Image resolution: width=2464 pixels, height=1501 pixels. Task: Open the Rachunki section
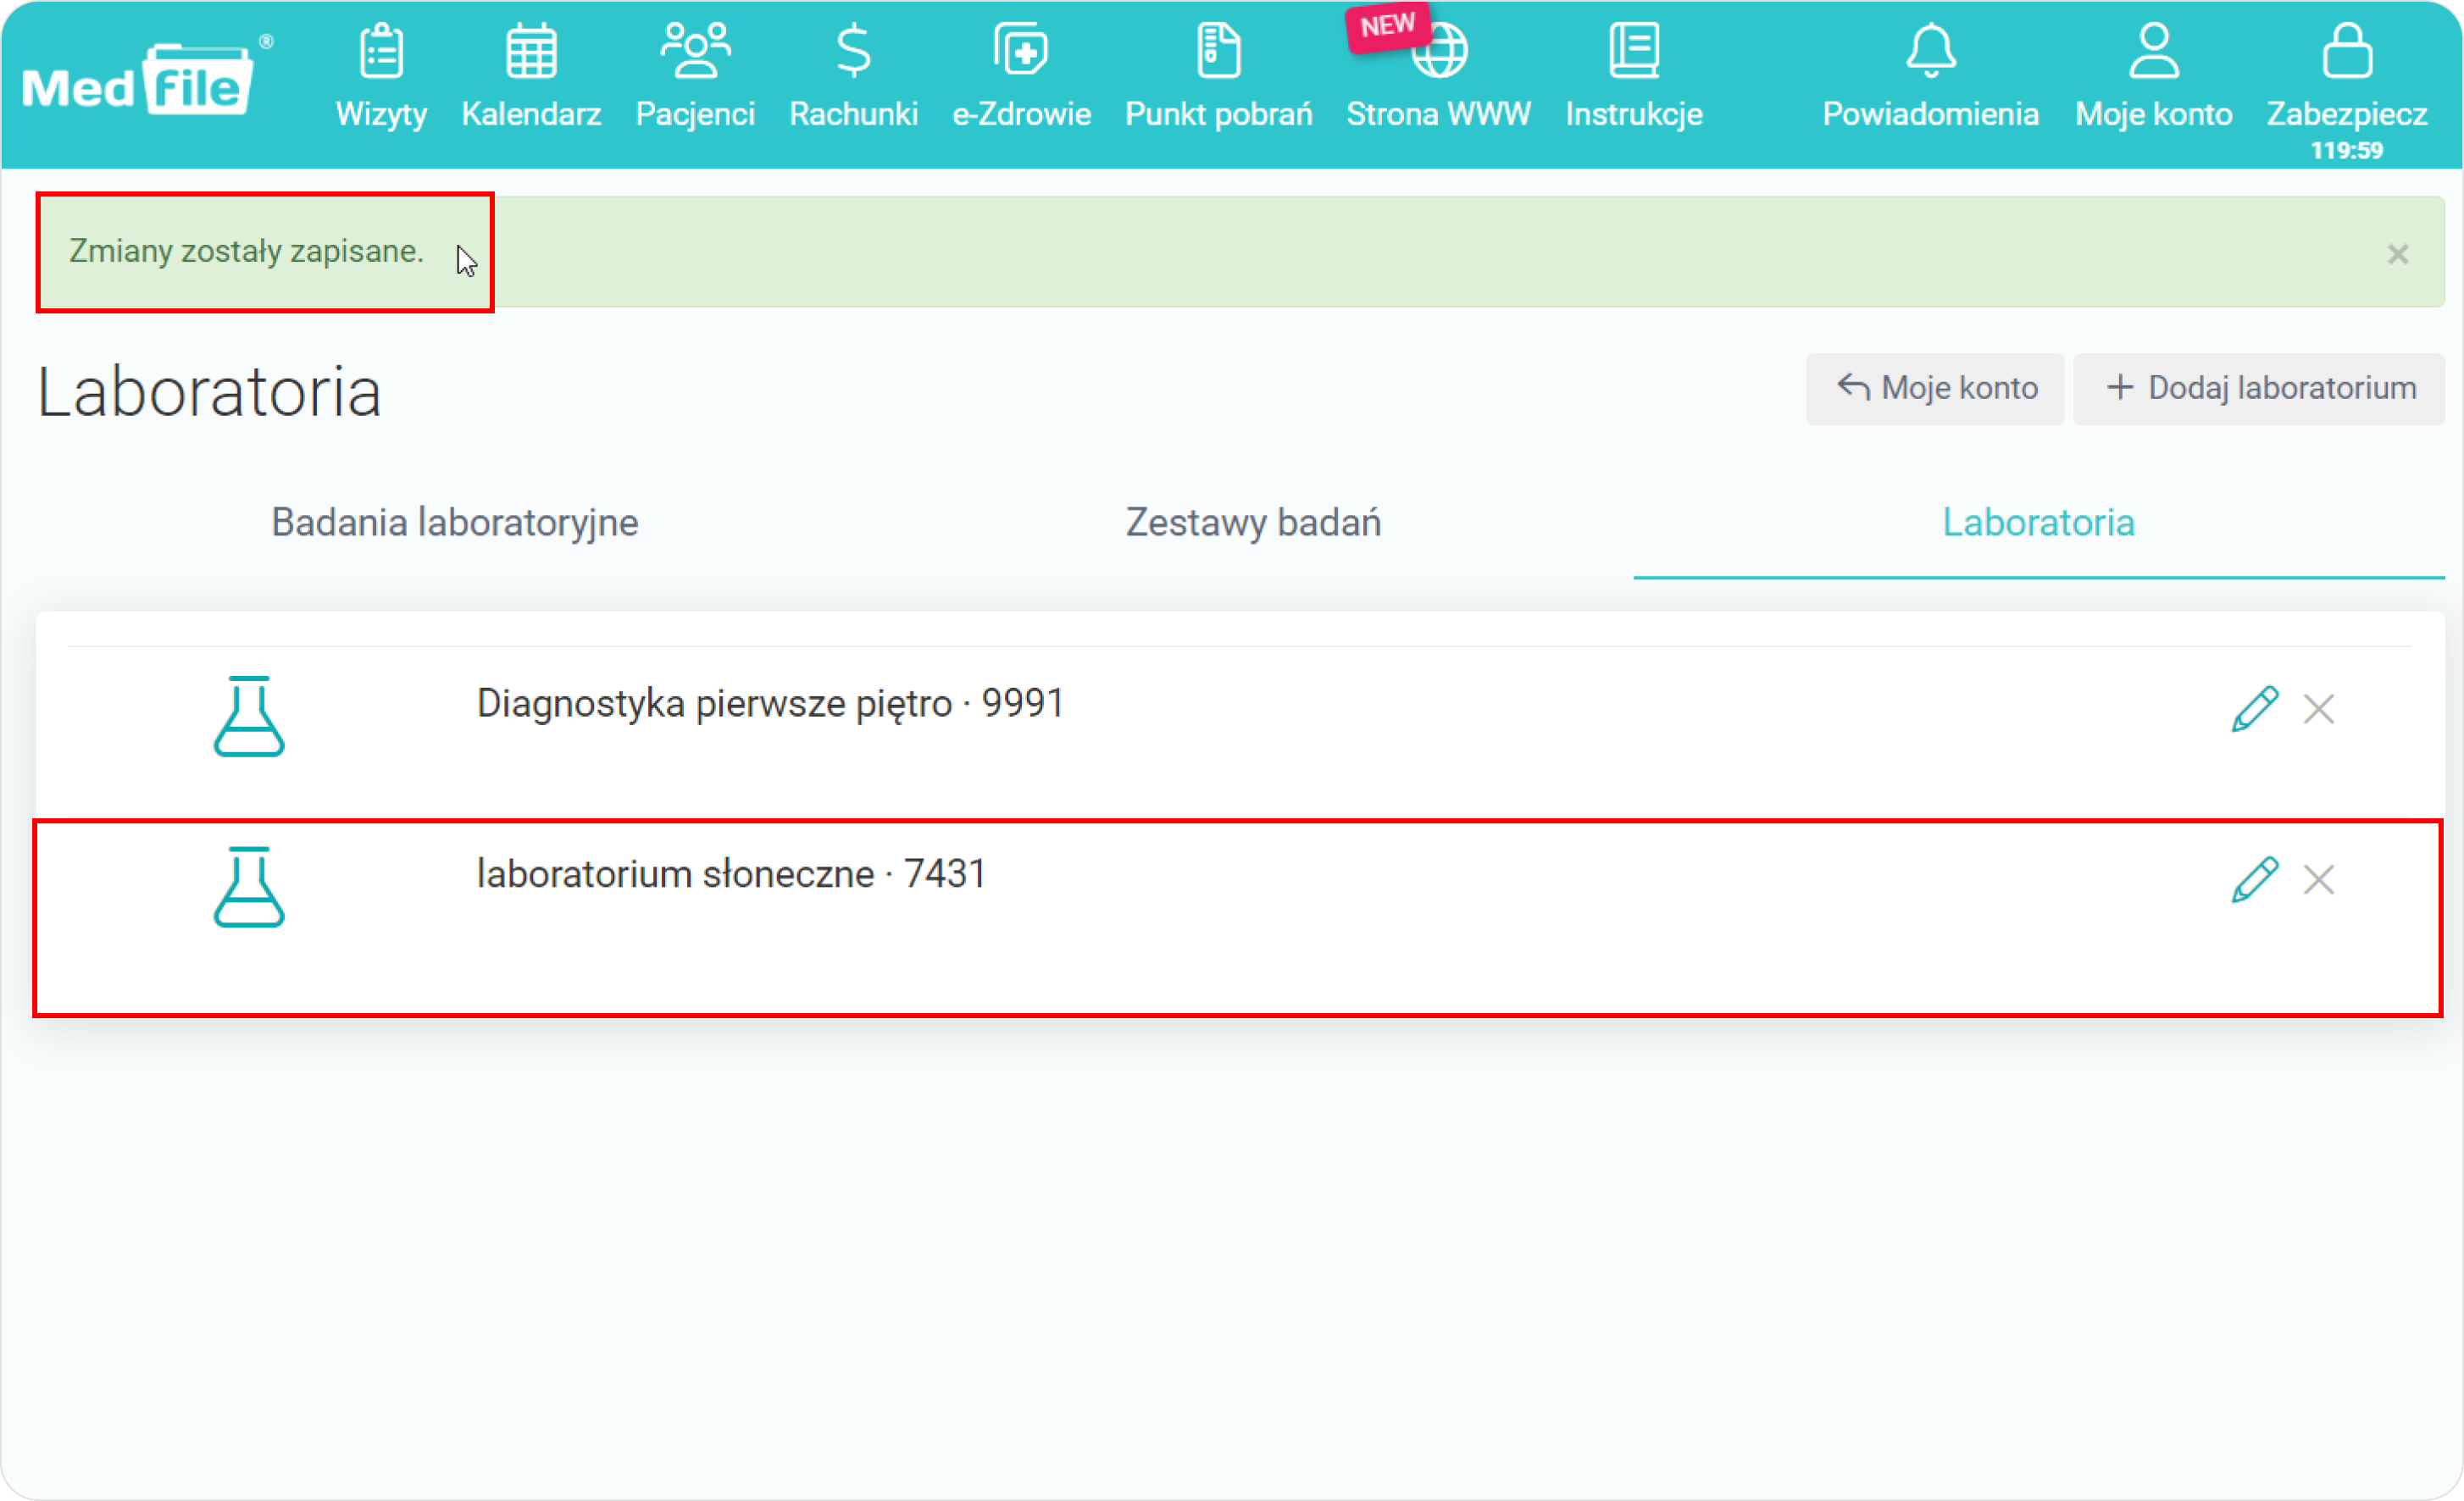coord(853,77)
